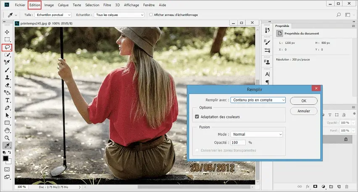Click Annuler in Remplir dialog

(x=304, y=111)
